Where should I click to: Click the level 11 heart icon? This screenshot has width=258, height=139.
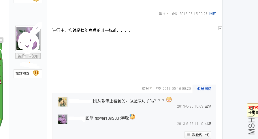tap(36, 73)
